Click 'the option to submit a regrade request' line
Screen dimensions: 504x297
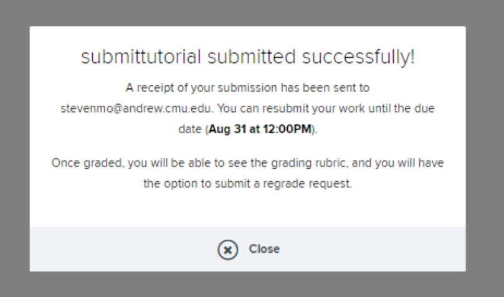[247, 184]
